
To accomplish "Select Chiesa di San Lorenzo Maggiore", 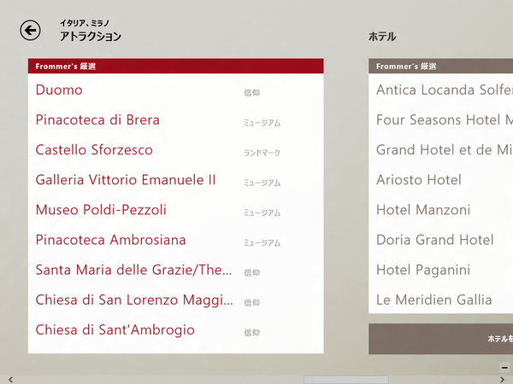I will 133,300.
